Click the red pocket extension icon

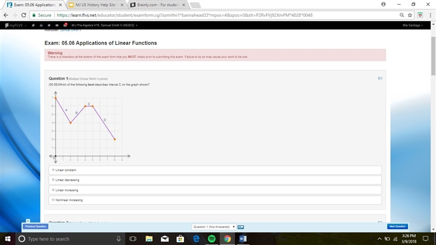coord(420,15)
